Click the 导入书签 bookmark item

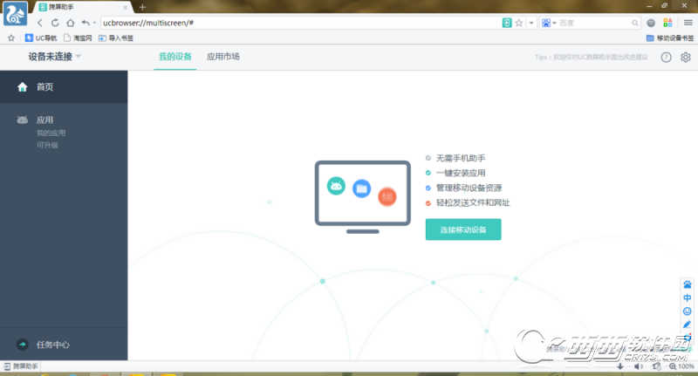point(116,38)
